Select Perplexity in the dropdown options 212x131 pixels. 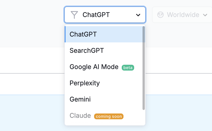(x=103, y=83)
